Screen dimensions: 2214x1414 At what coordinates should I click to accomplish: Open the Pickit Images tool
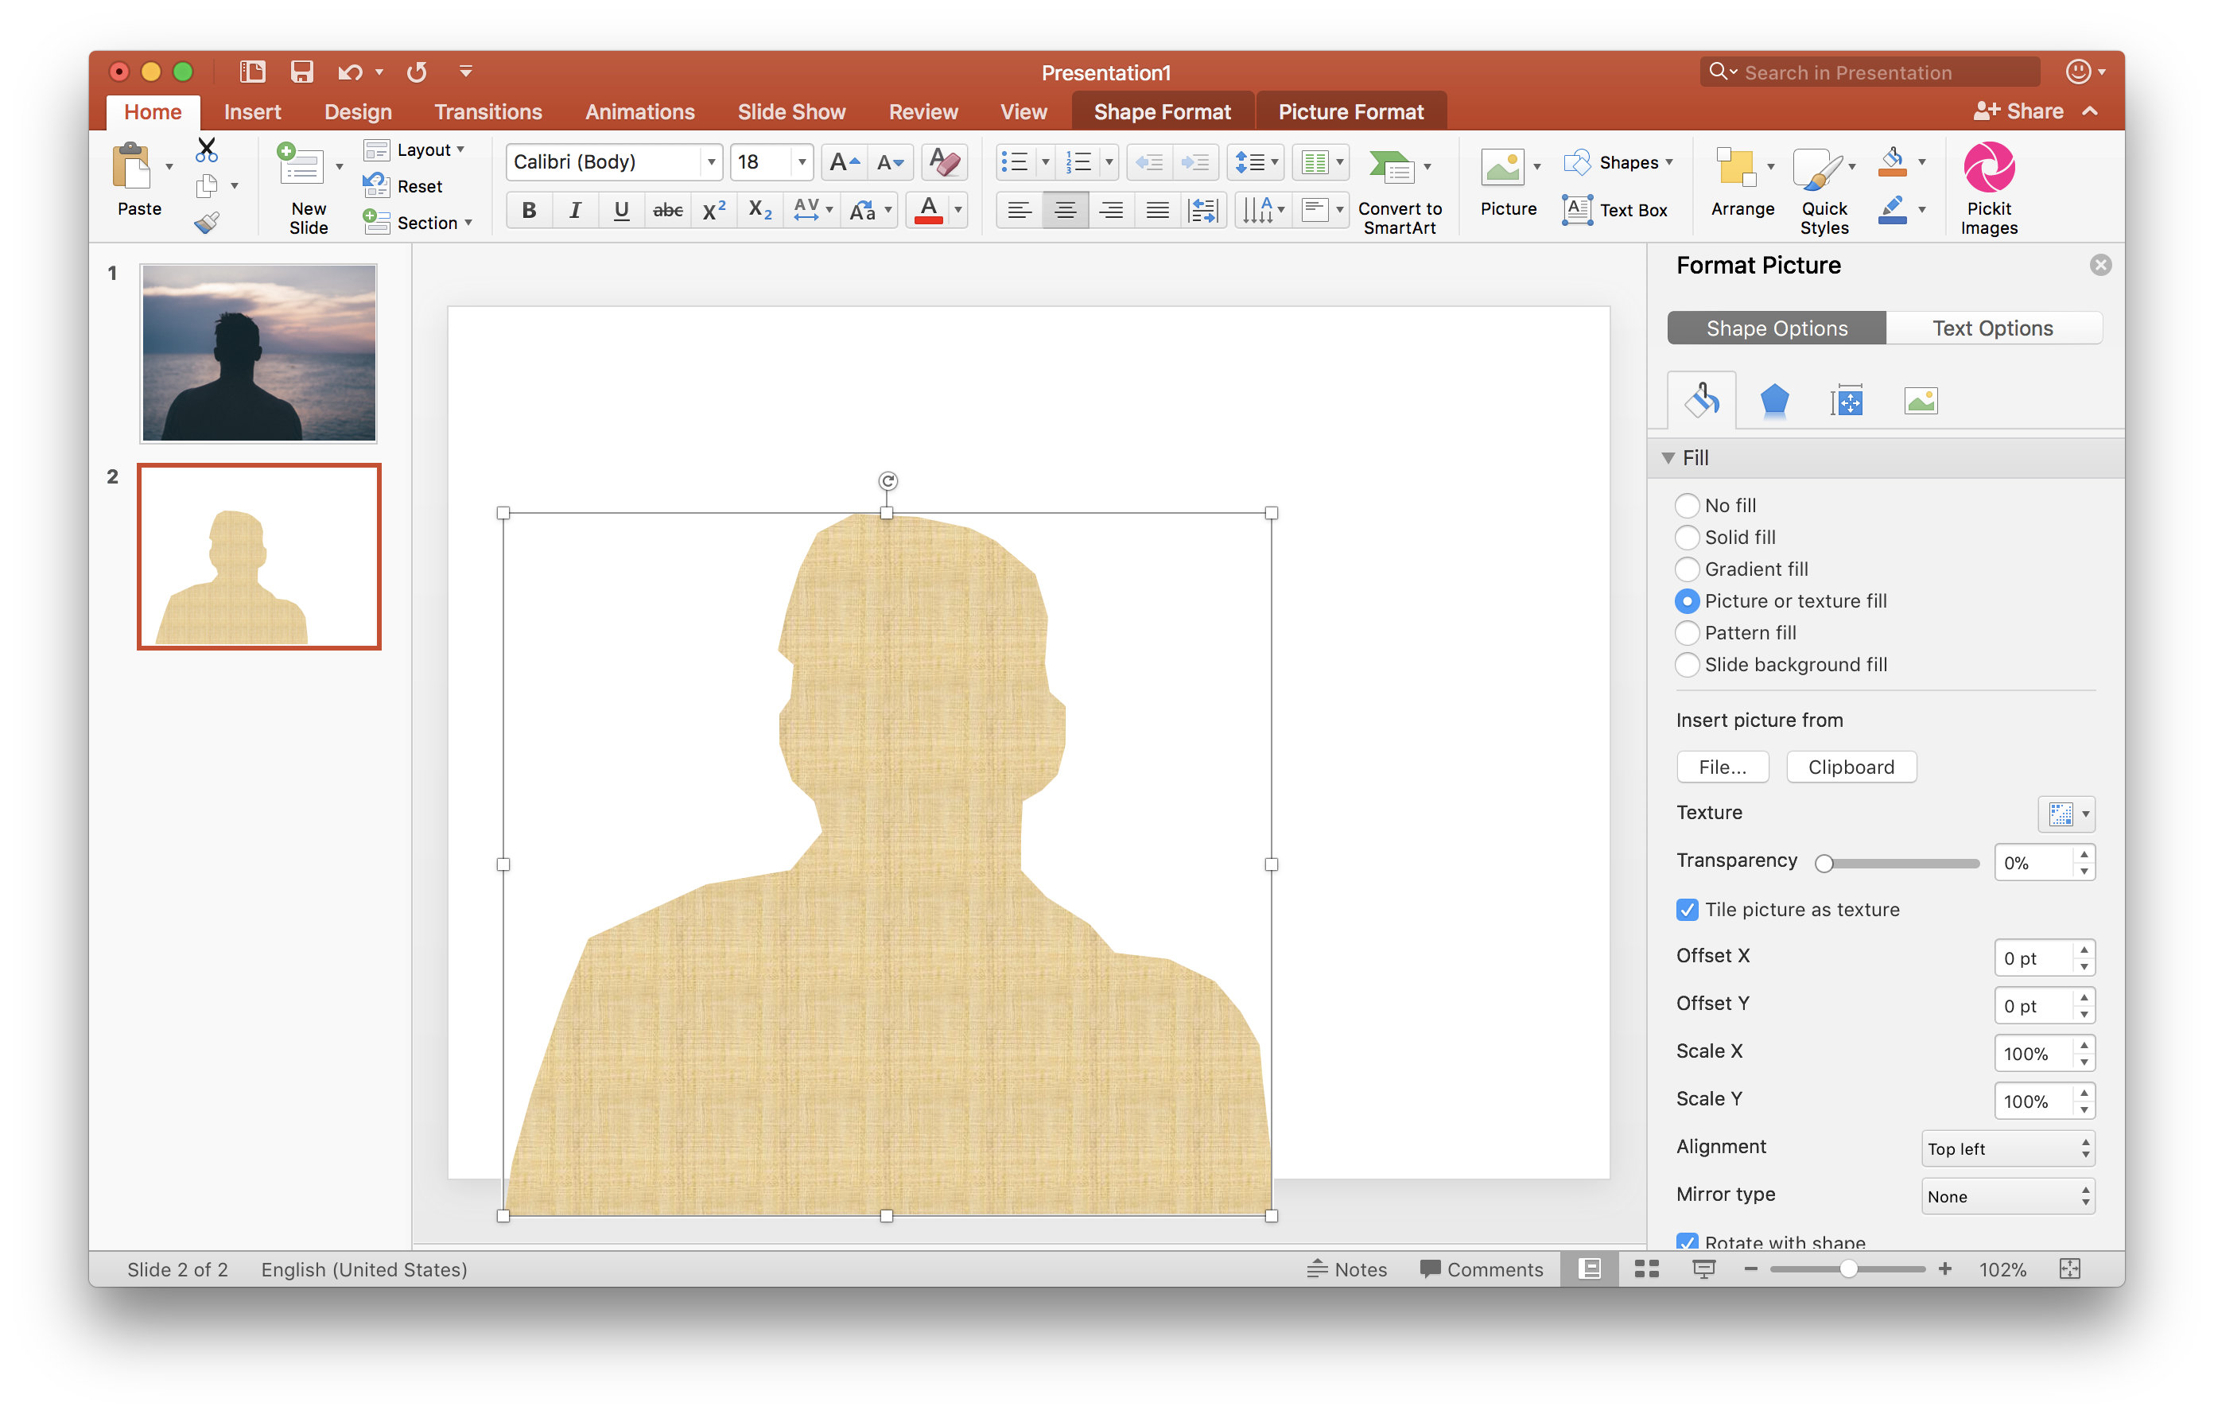pos(1989,184)
